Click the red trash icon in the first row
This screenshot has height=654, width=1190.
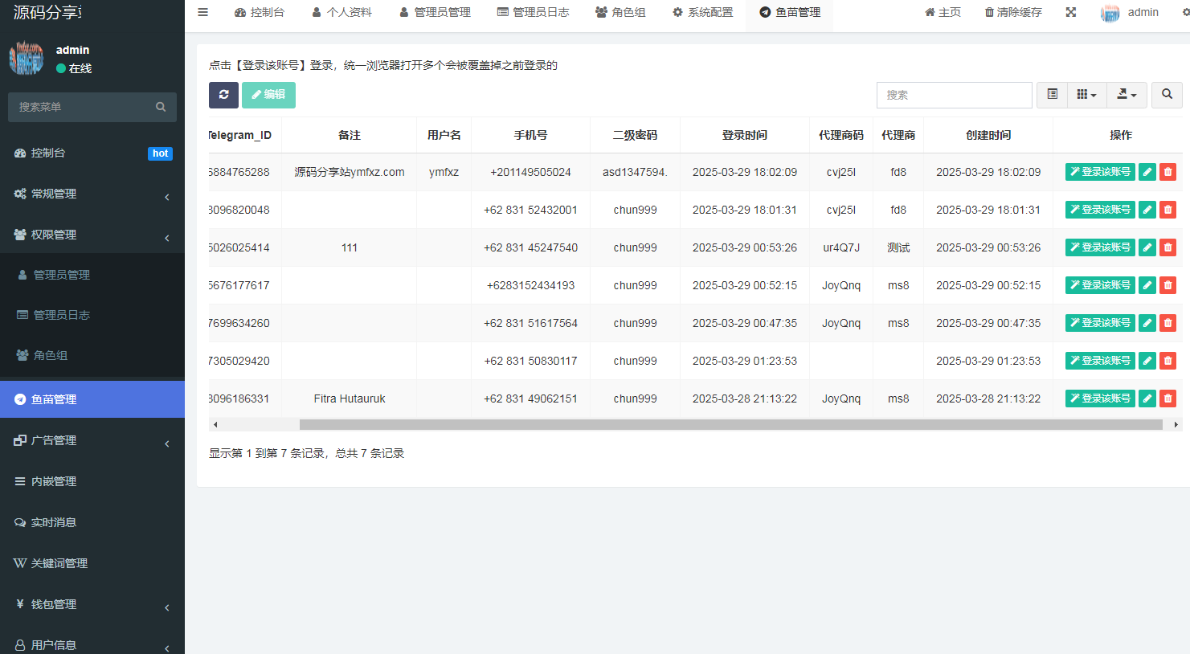tap(1168, 172)
